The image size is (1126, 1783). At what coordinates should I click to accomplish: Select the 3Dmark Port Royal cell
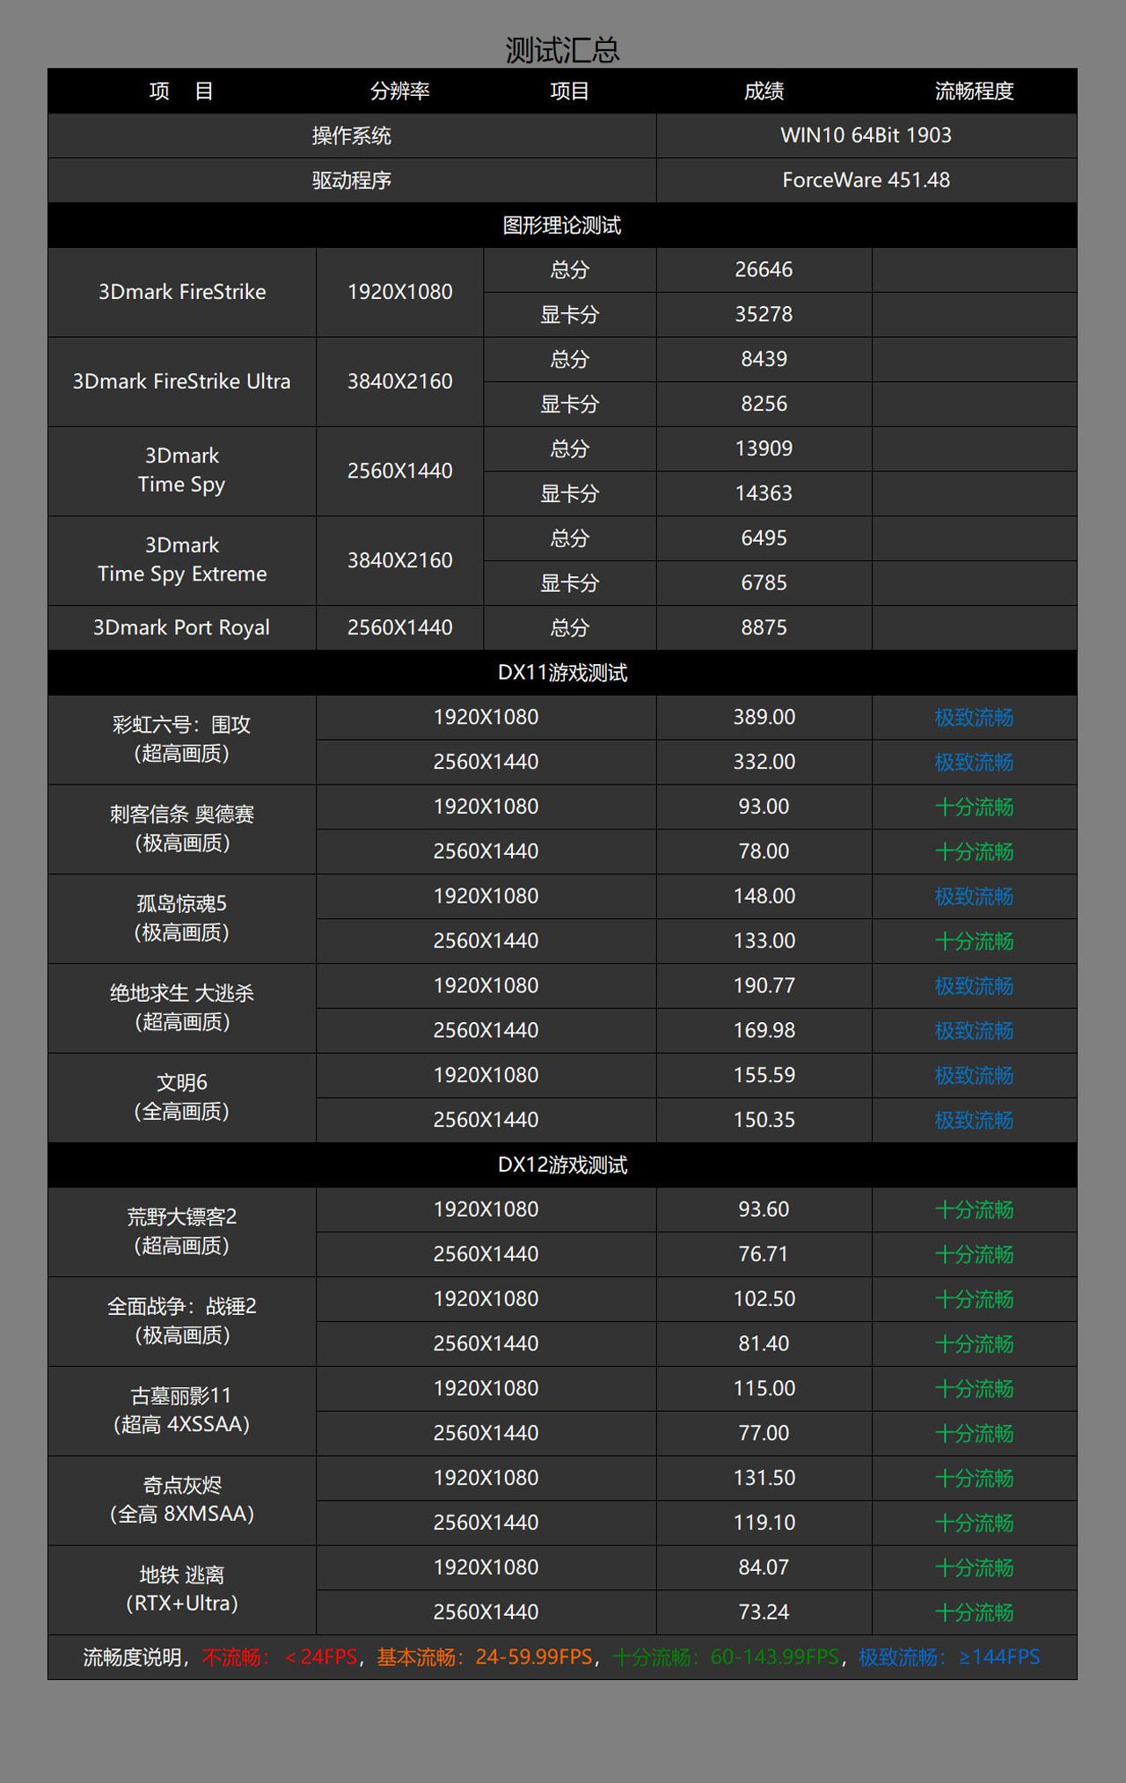point(182,628)
